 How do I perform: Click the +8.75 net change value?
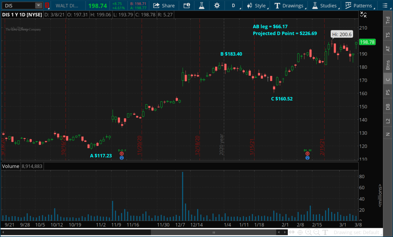click(117, 4)
